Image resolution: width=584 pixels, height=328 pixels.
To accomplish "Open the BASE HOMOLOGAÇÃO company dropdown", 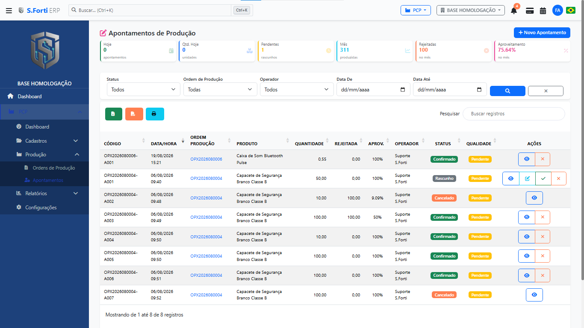I will pos(470,10).
